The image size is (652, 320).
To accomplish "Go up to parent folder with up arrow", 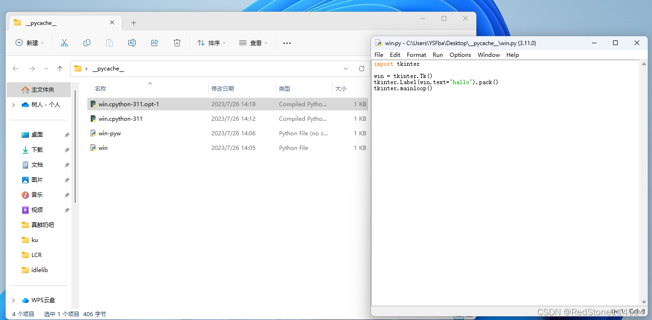I will [60, 68].
